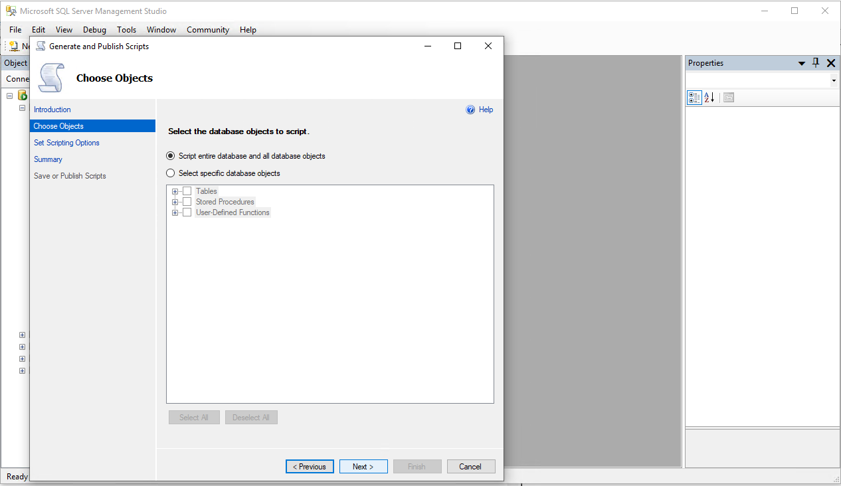The image size is (841, 486).
Task: Open the Help menu in the menu bar
Action: point(248,30)
